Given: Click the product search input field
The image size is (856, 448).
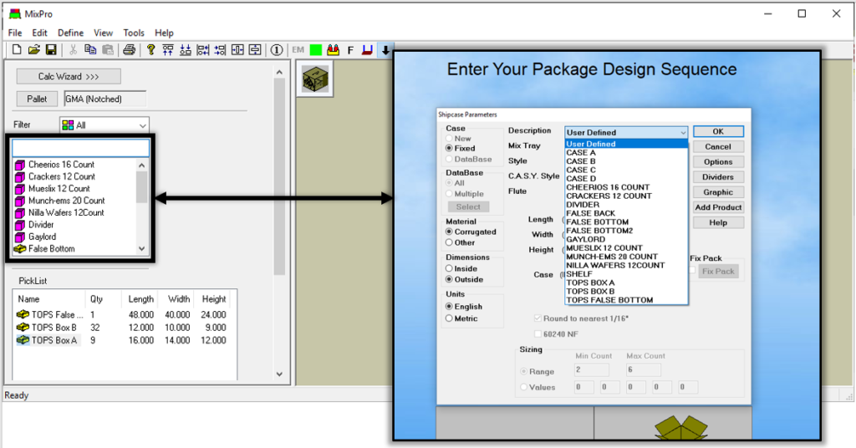Looking at the screenshot, I should 80,148.
